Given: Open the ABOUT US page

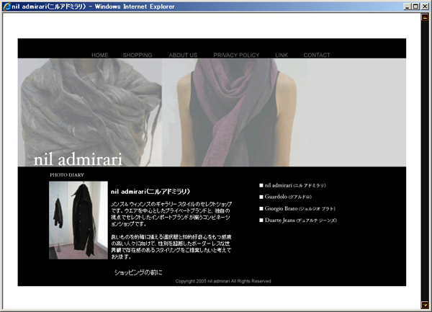Looking at the screenshot, I should pyautogui.click(x=183, y=55).
